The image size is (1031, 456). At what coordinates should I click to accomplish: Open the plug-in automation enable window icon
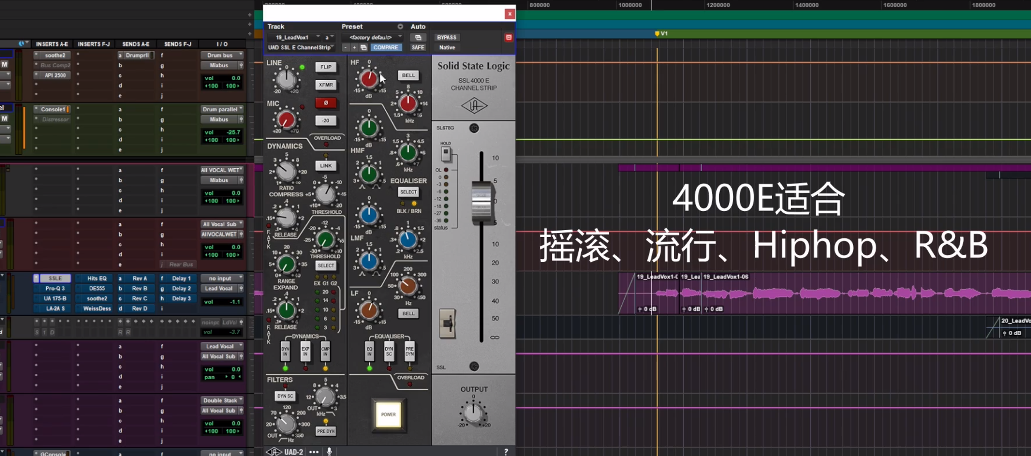(418, 38)
